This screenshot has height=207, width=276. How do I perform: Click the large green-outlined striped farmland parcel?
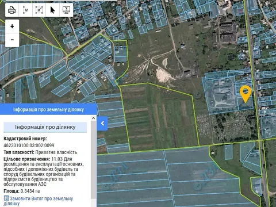(160, 117)
